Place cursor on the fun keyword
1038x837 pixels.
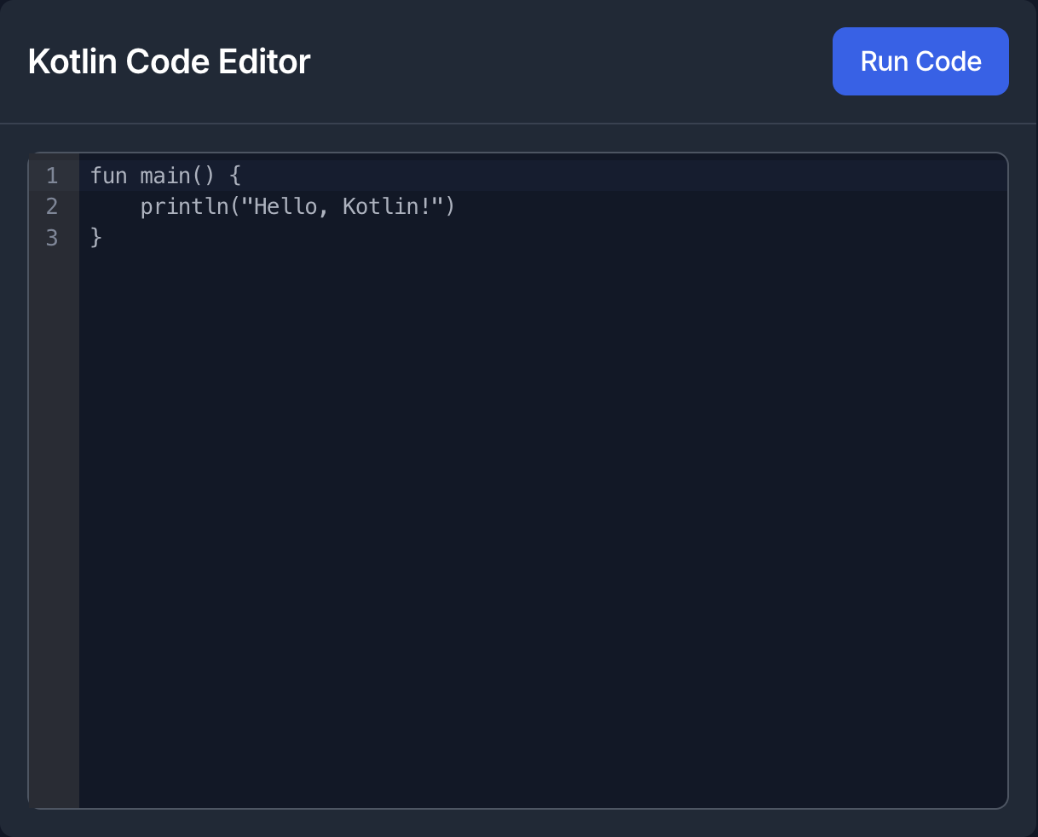[108, 176]
